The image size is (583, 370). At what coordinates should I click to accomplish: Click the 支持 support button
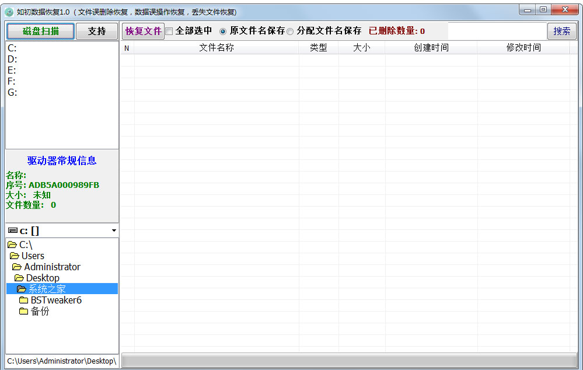[x=97, y=31]
